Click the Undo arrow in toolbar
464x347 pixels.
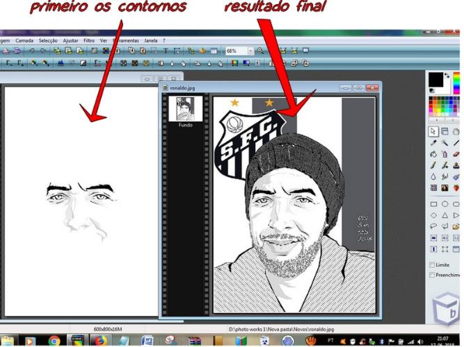coord(32,51)
